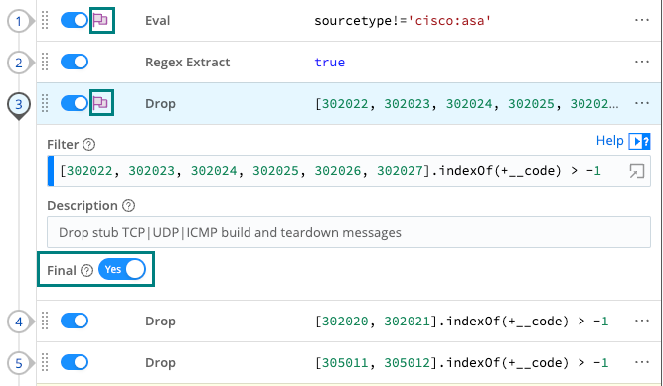
Task: Open the Help link
Action: point(609,141)
